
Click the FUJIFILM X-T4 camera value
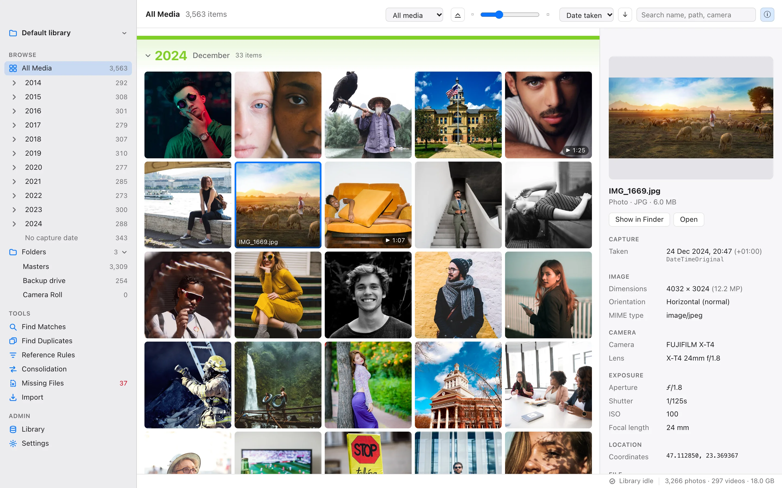[x=690, y=345]
